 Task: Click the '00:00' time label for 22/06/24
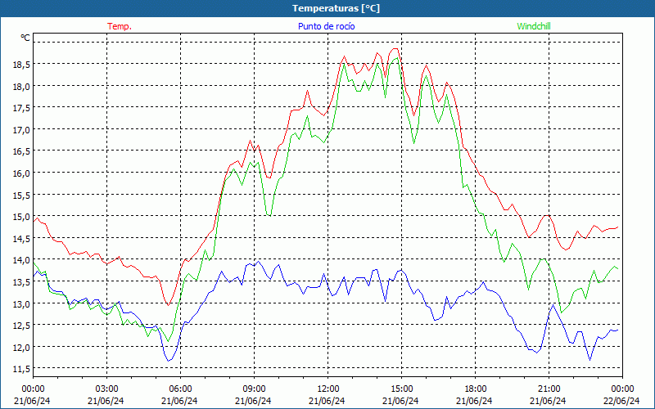tap(622, 389)
